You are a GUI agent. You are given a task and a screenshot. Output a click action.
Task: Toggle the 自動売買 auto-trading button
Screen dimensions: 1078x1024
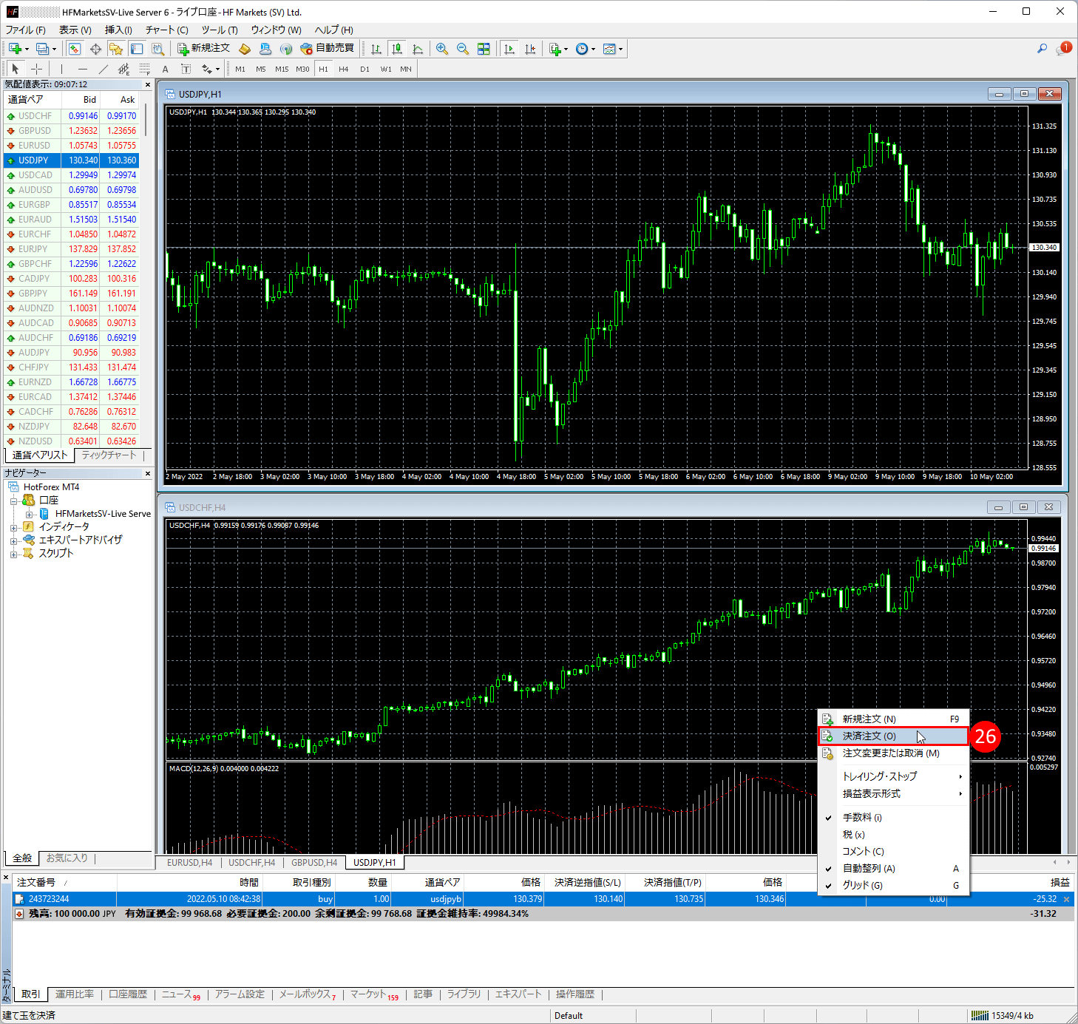pyautogui.click(x=328, y=48)
